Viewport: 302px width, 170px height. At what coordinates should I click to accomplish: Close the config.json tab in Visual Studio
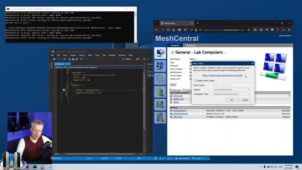pyautogui.click(x=69, y=64)
